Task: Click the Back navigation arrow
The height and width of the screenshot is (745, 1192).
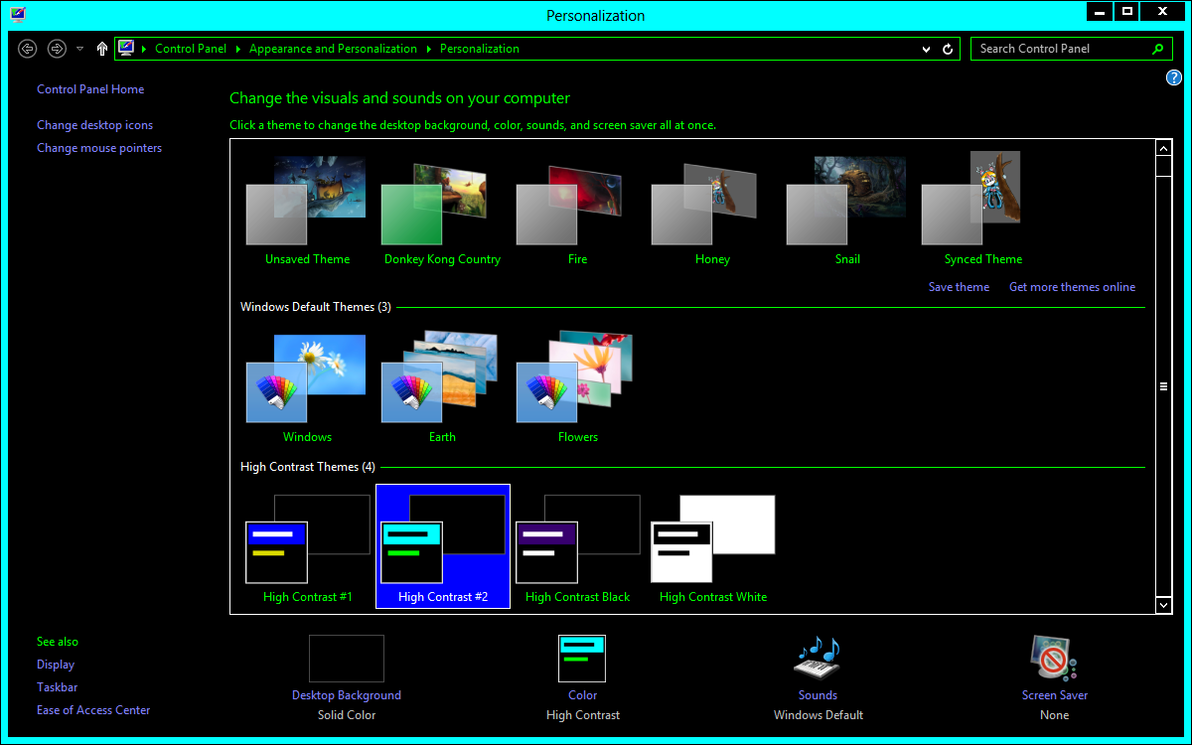Action: [28, 49]
